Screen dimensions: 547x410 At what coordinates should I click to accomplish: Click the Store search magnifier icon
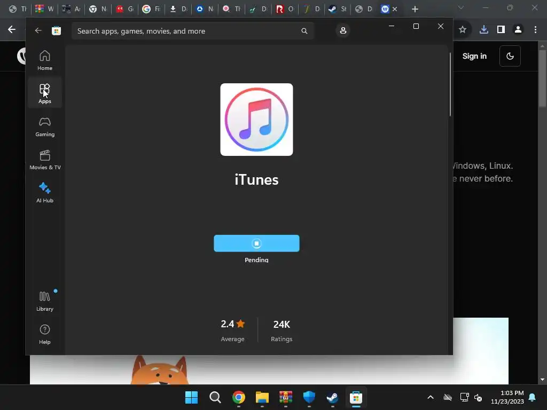[x=304, y=31]
